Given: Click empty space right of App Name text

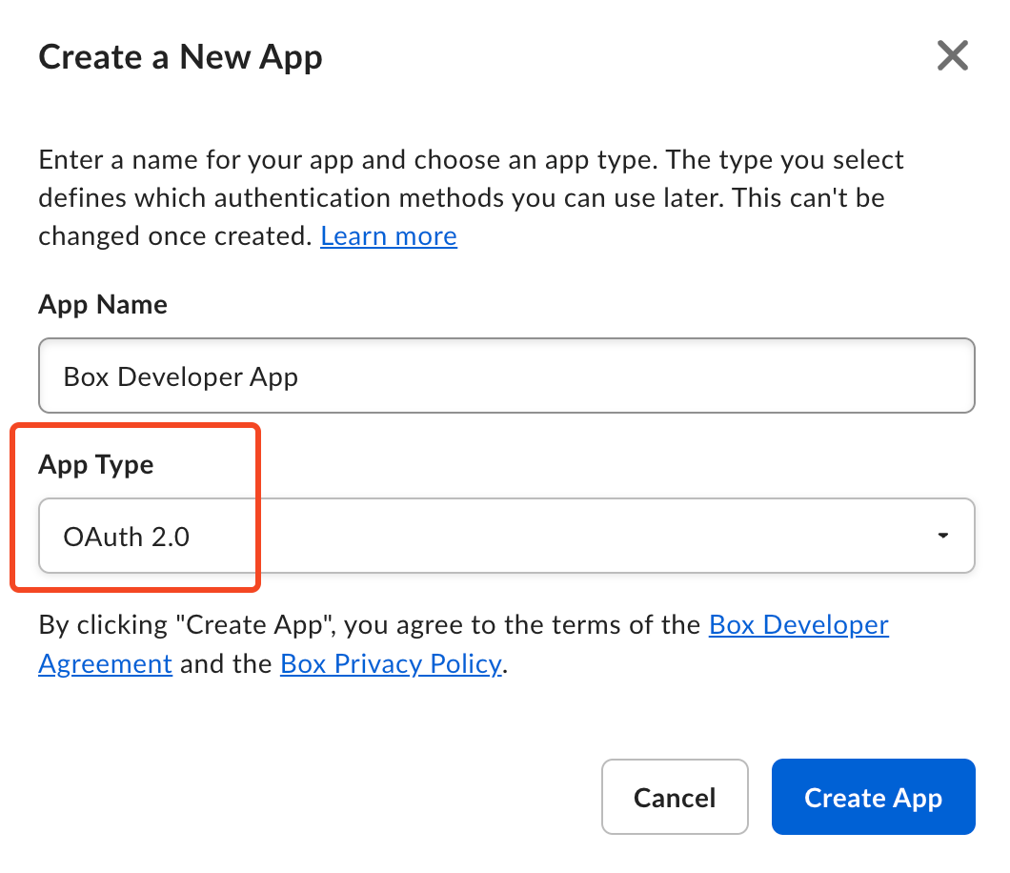Looking at the screenshot, I should click(667, 376).
